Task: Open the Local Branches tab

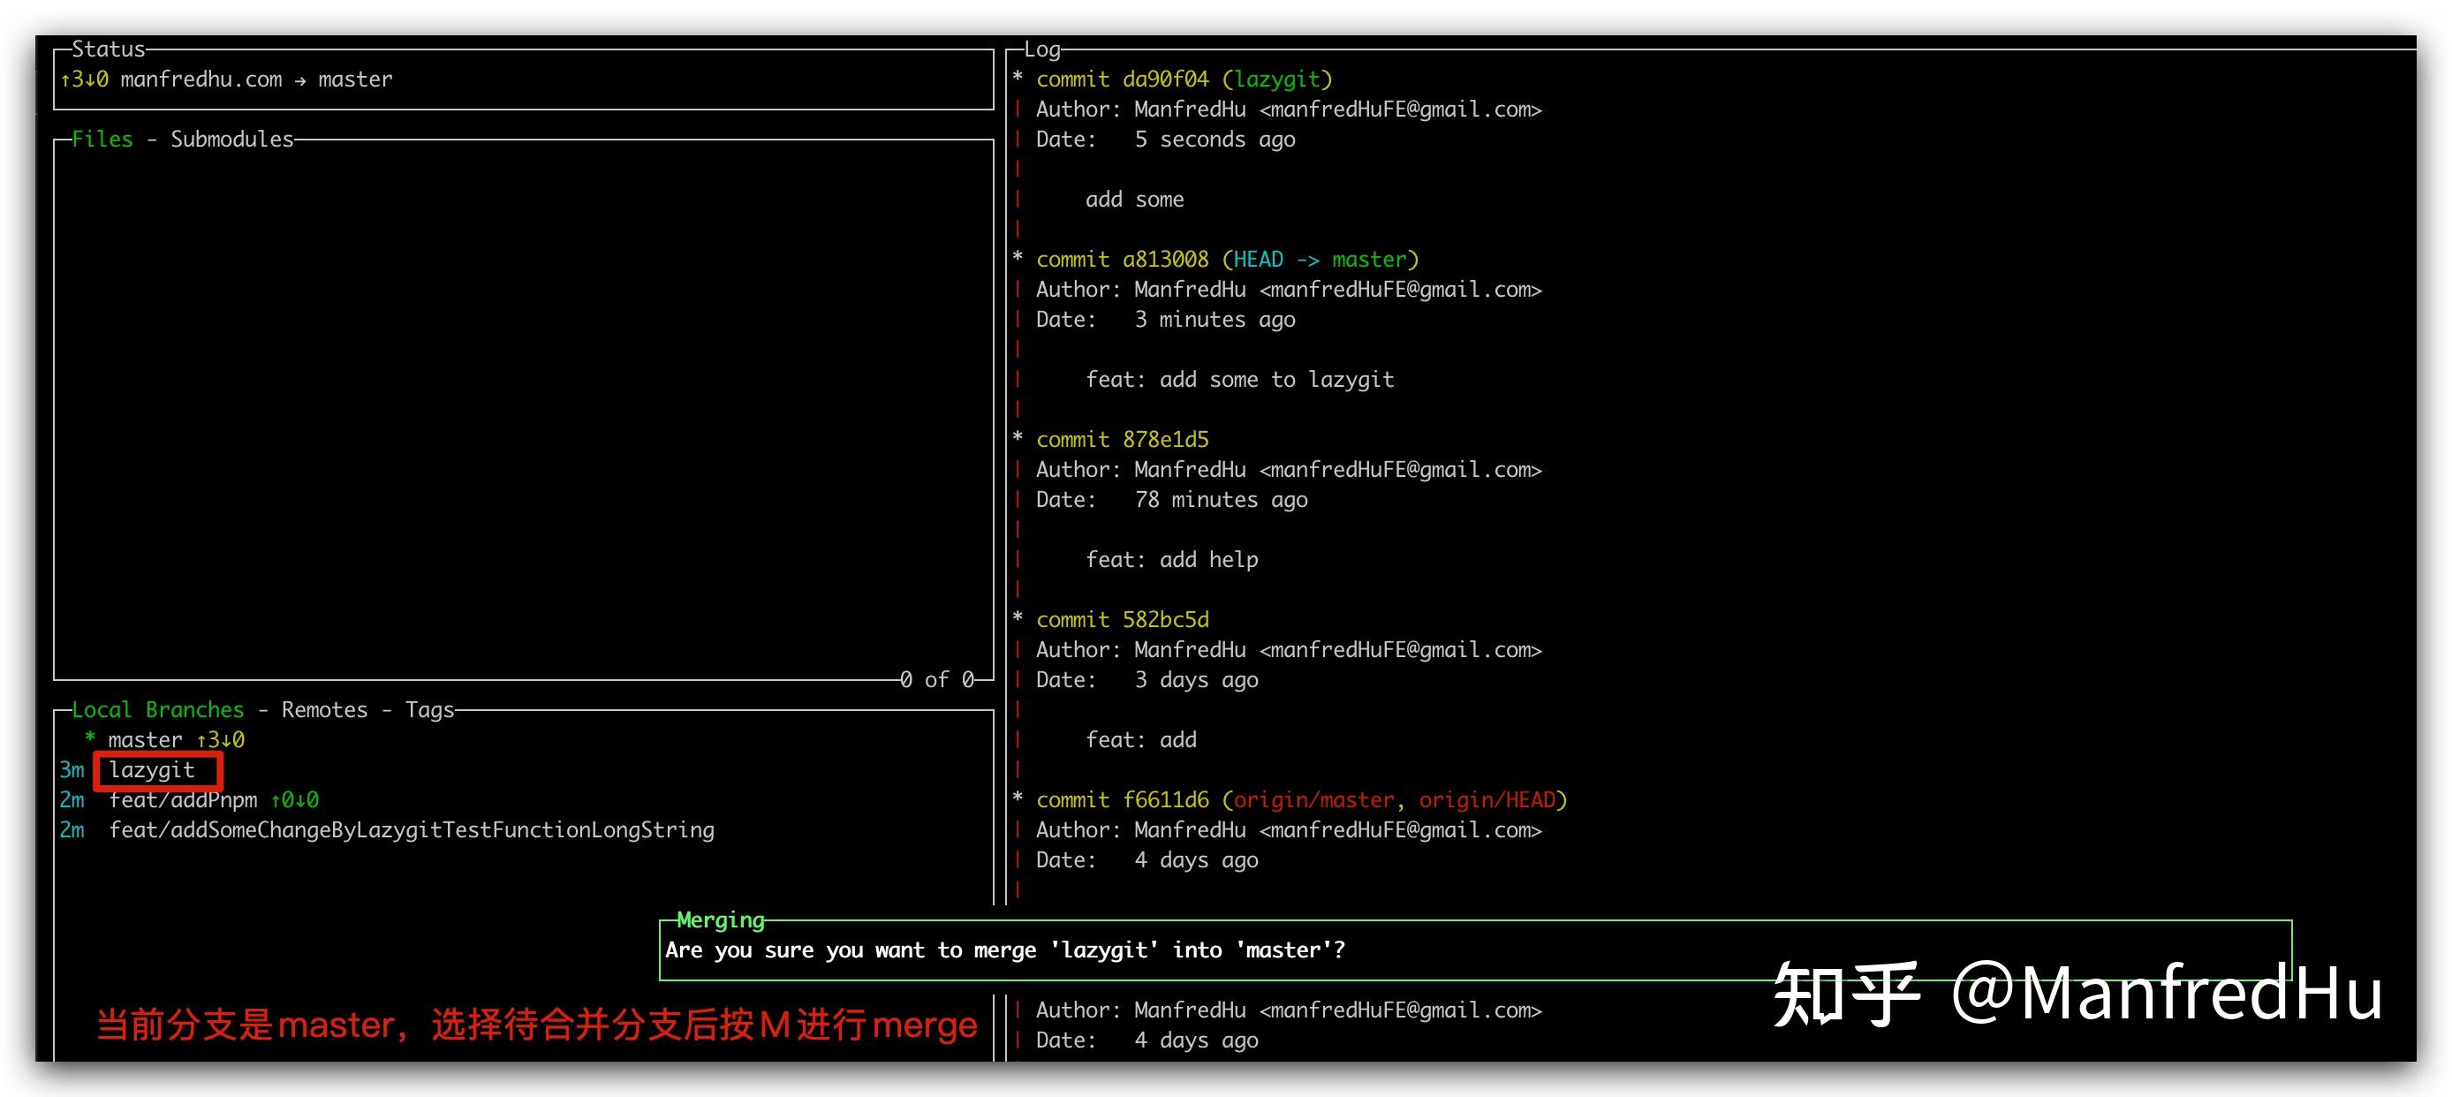Action: [157, 710]
